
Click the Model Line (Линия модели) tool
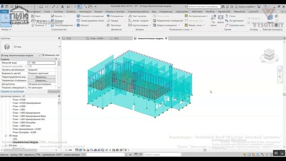[x=139, y=21]
